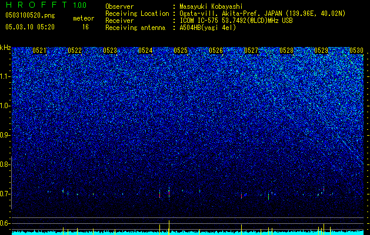Click the kHz axis label
Screen dimensions: 370x235
tap(5, 48)
